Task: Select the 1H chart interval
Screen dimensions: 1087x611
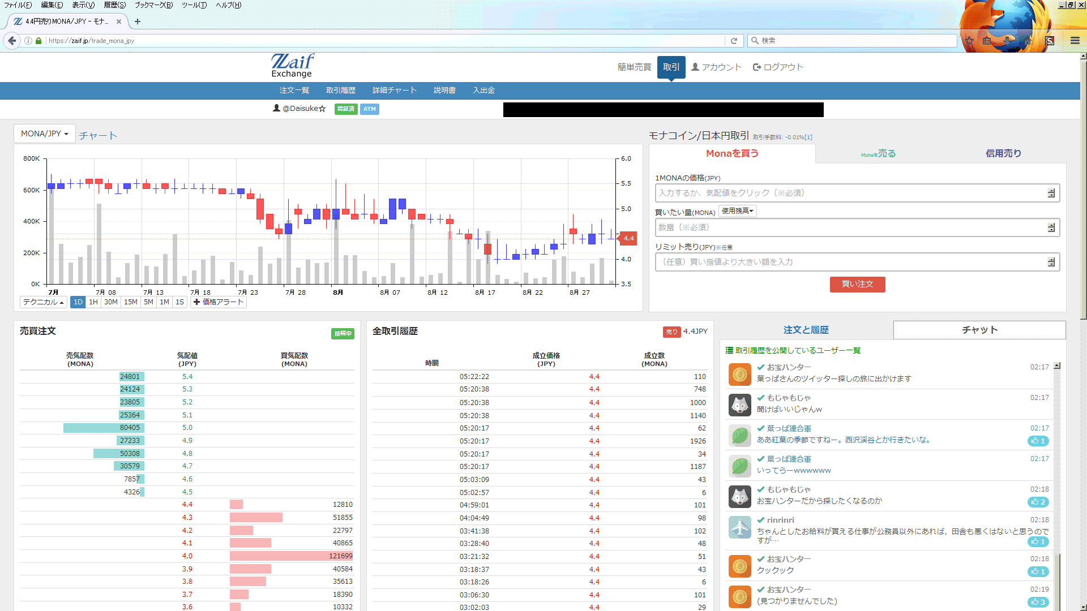Action: point(93,302)
